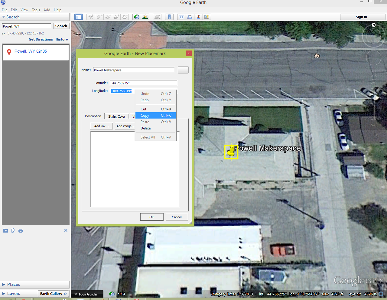Click the move joystick circle
The height and width of the screenshot is (300, 387).
click(x=374, y=58)
